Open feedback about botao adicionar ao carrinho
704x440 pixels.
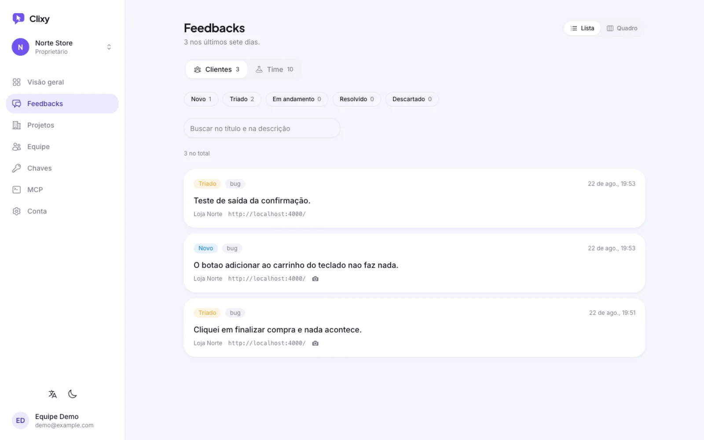pos(414,263)
